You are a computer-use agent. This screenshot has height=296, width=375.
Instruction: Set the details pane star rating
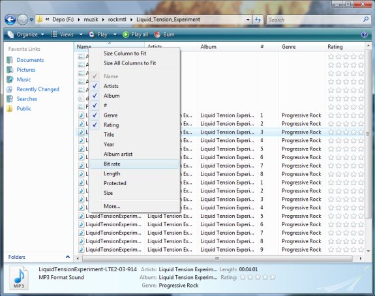click(258, 277)
